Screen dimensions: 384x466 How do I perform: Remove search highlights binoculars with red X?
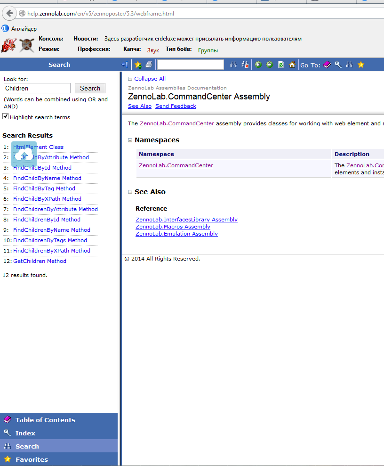(x=245, y=65)
